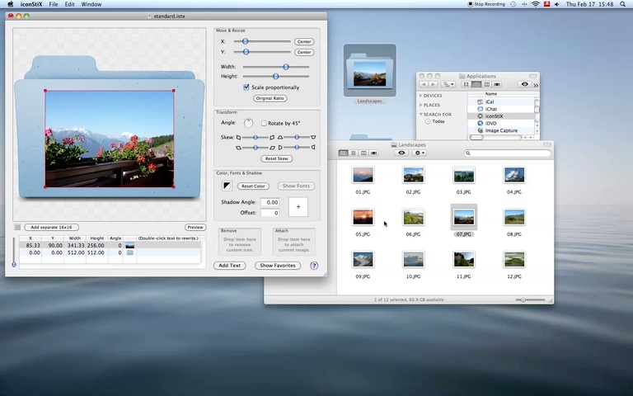Image resolution: width=633 pixels, height=396 pixels.
Task: Open Spotlight search magnifier in menu bar
Action: (x=624, y=4)
